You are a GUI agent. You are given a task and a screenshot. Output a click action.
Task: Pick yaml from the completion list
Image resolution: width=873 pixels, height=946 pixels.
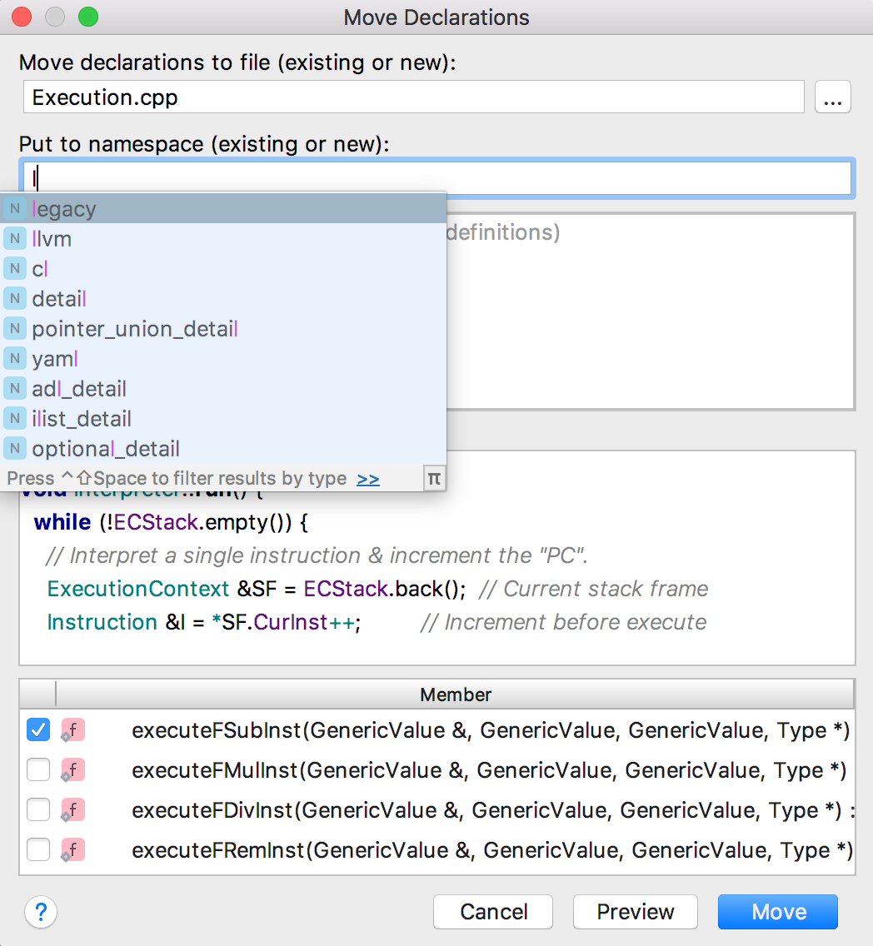(223, 358)
